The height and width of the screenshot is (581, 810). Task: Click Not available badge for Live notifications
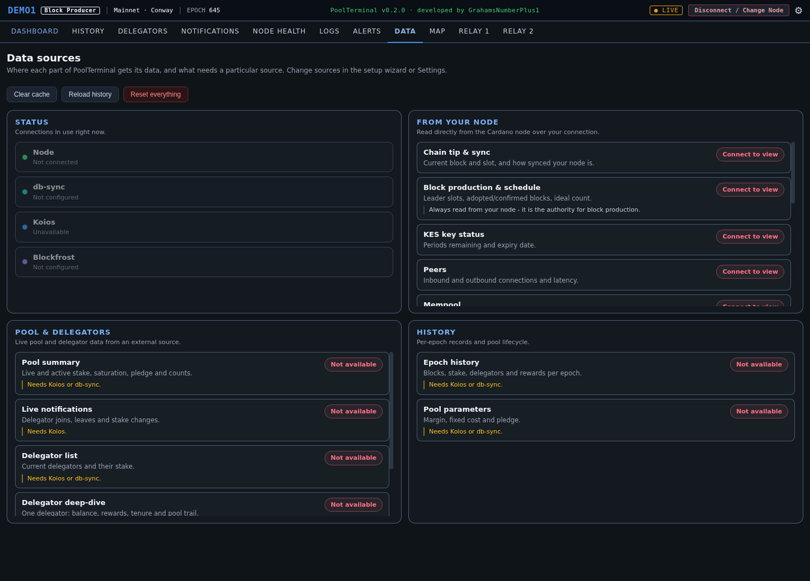point(354,412)
